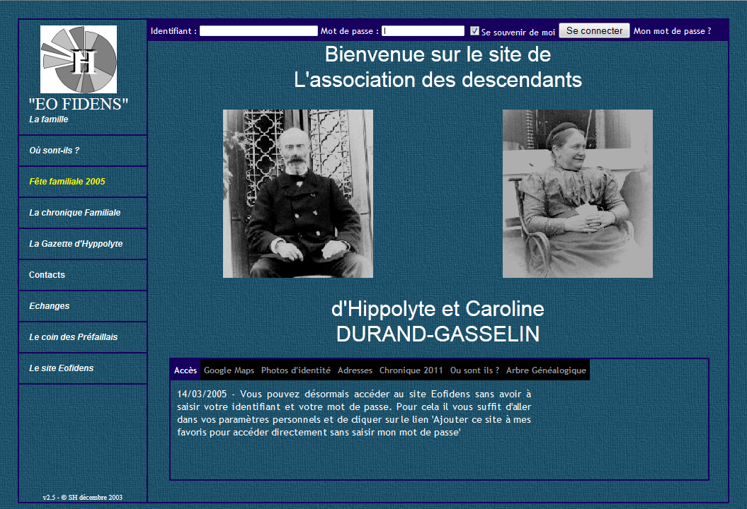Click the Identifiant input field
This screenshot has height=509, width=747.
point(258,31)
